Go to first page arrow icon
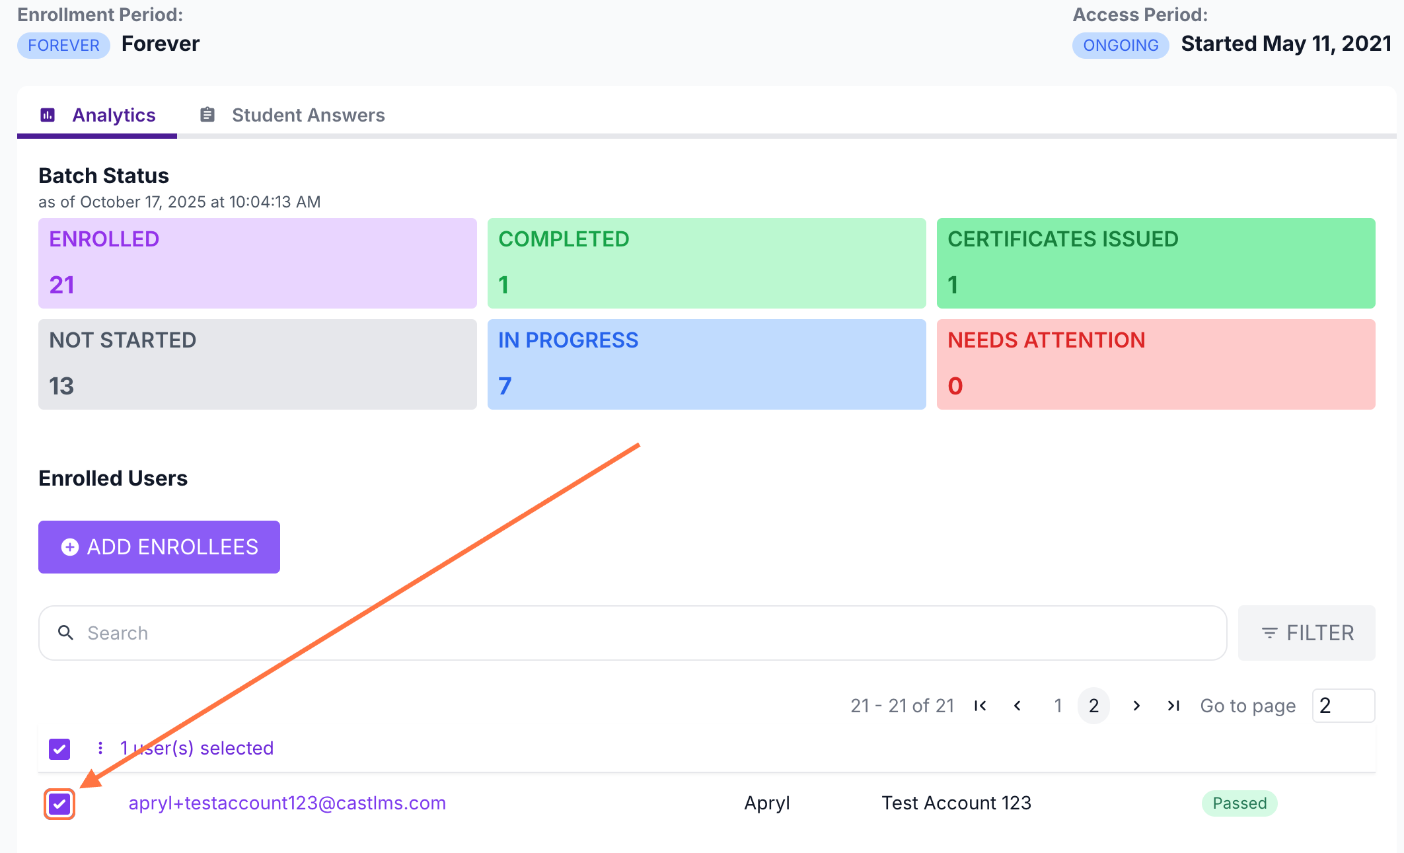 coord(980,706)
